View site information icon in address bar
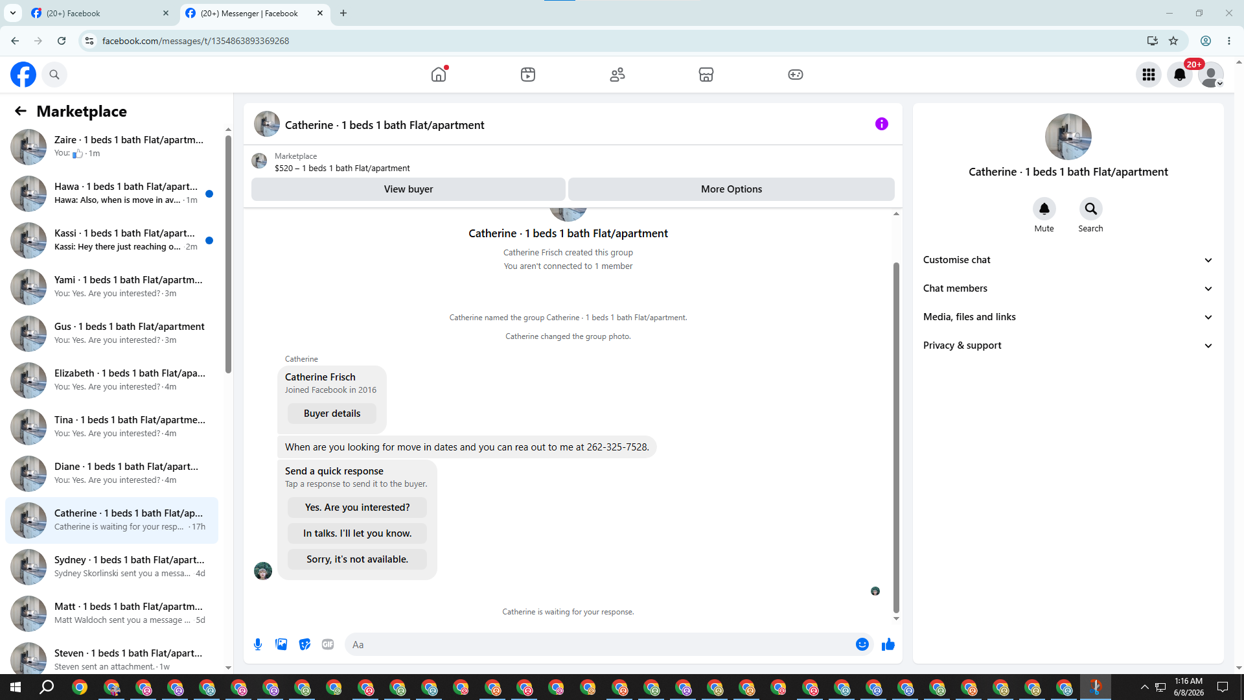 [x=89, y=41]
